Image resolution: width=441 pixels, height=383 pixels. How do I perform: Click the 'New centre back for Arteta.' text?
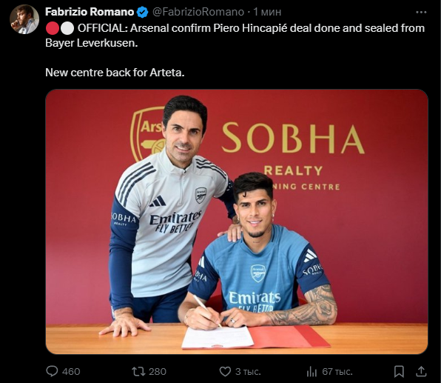[115, 73]
